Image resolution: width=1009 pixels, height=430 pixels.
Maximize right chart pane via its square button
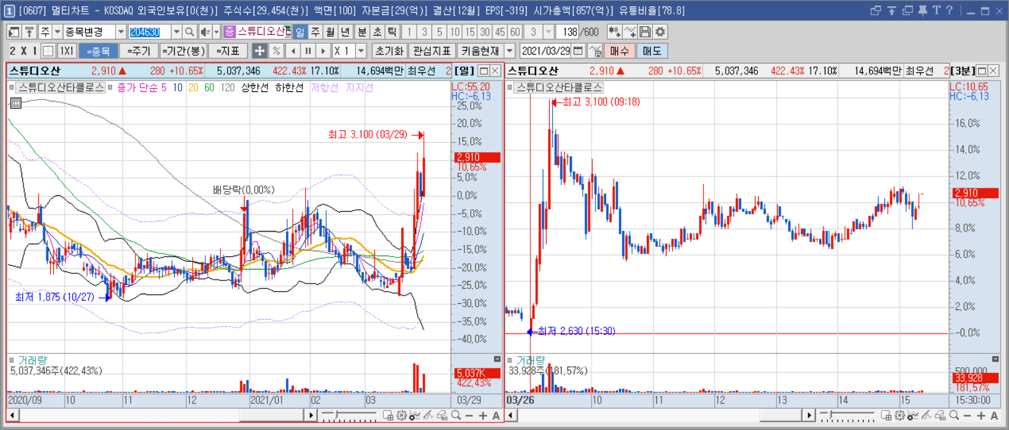tap(982, 71)
